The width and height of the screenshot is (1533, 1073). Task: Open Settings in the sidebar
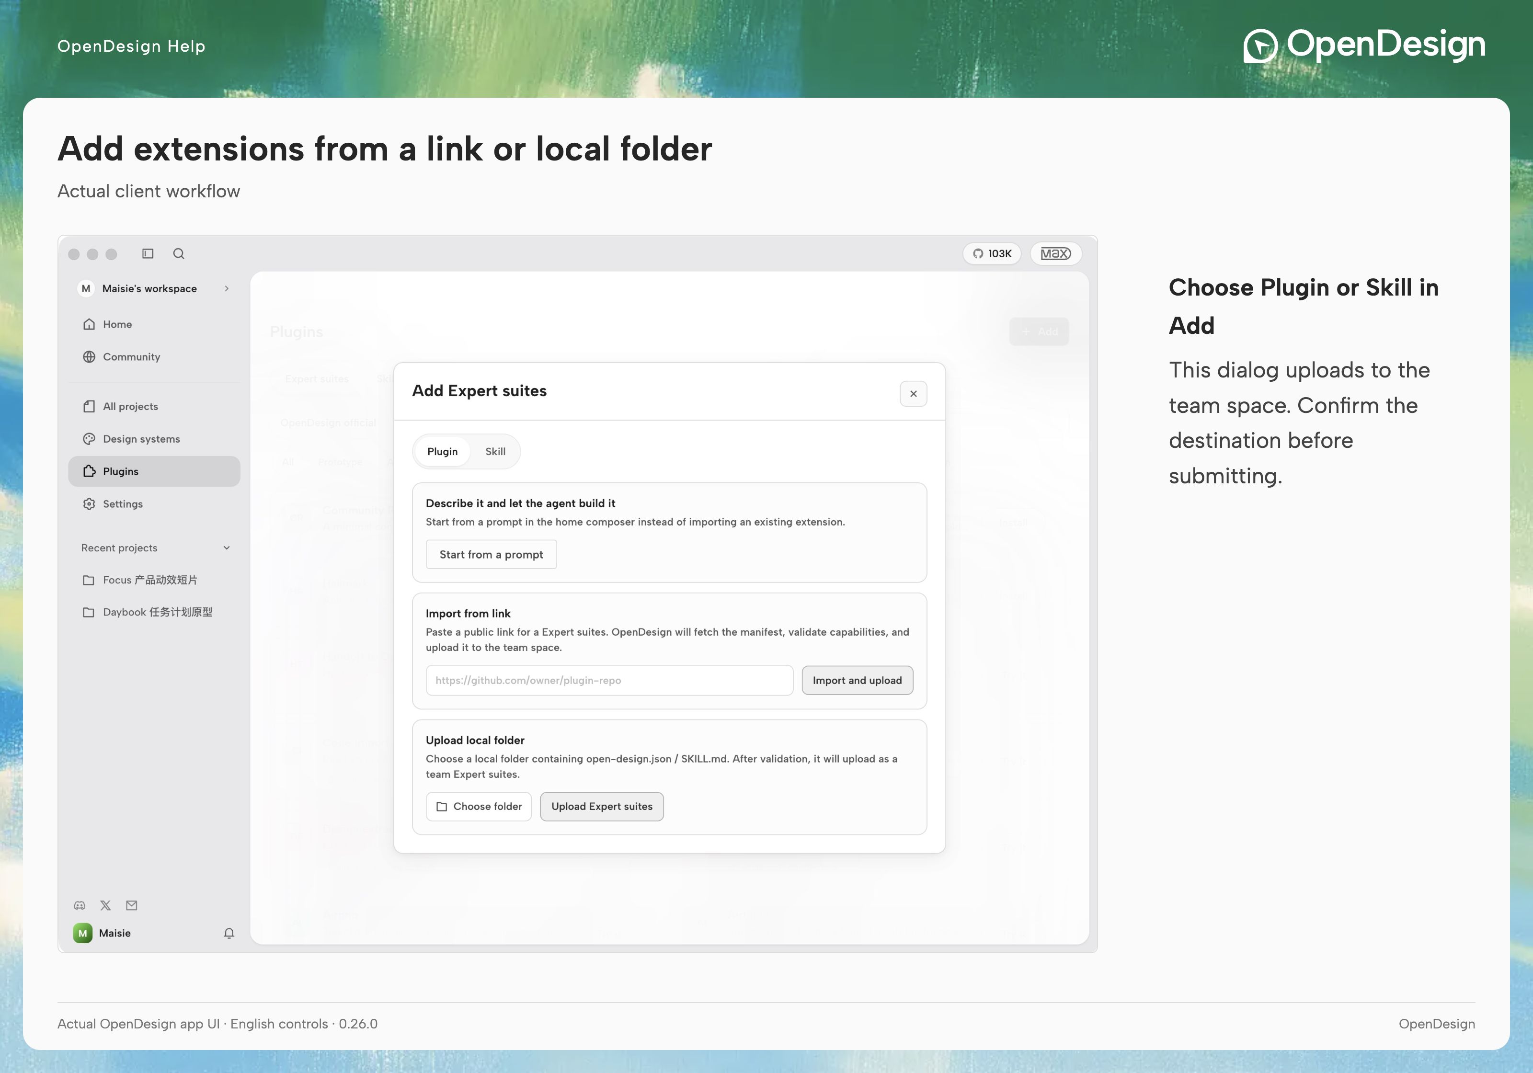[x=154, y=504]
